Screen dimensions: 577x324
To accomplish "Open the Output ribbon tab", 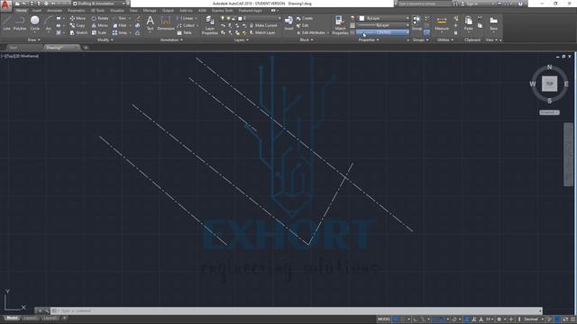I will pyautogui.click(x=168, y=11).
